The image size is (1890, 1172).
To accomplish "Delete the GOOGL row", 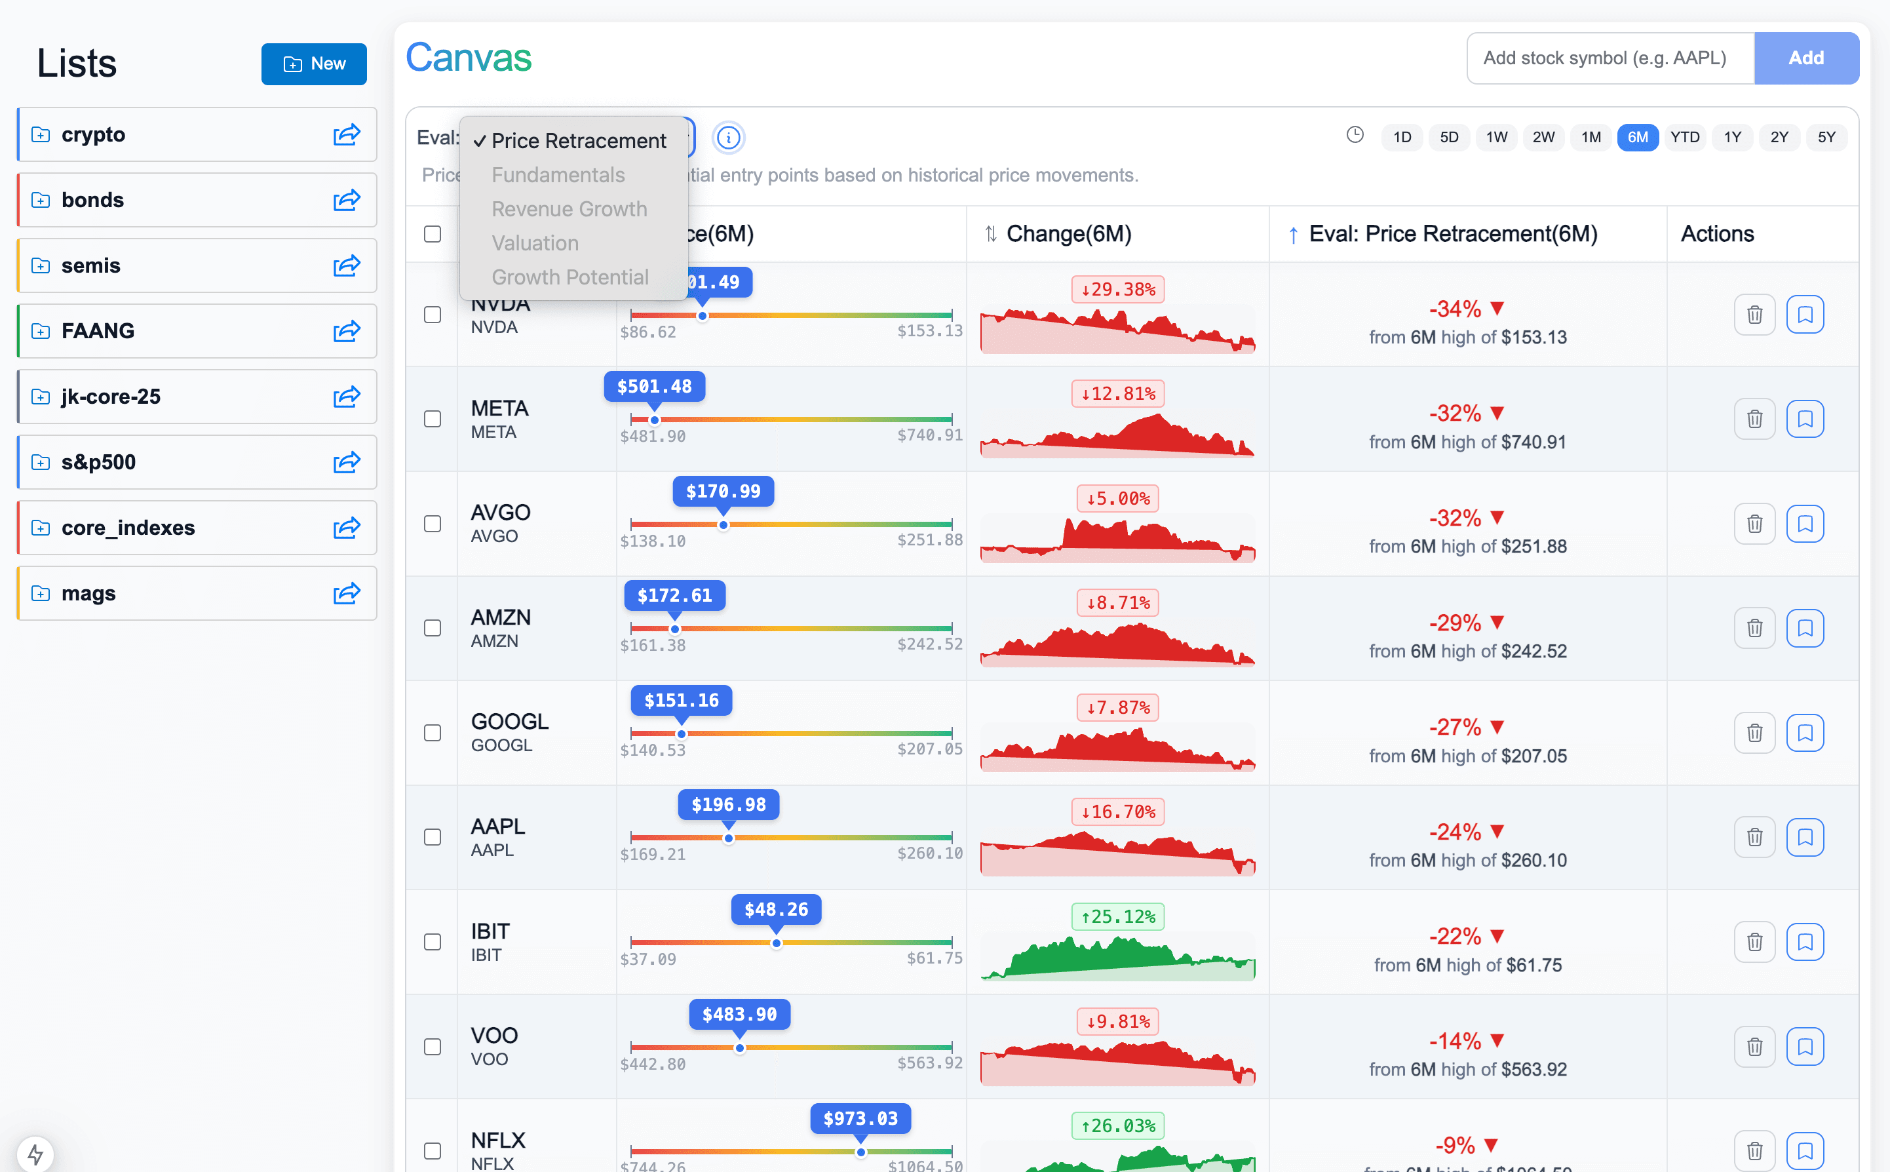I will [1754, 733].
